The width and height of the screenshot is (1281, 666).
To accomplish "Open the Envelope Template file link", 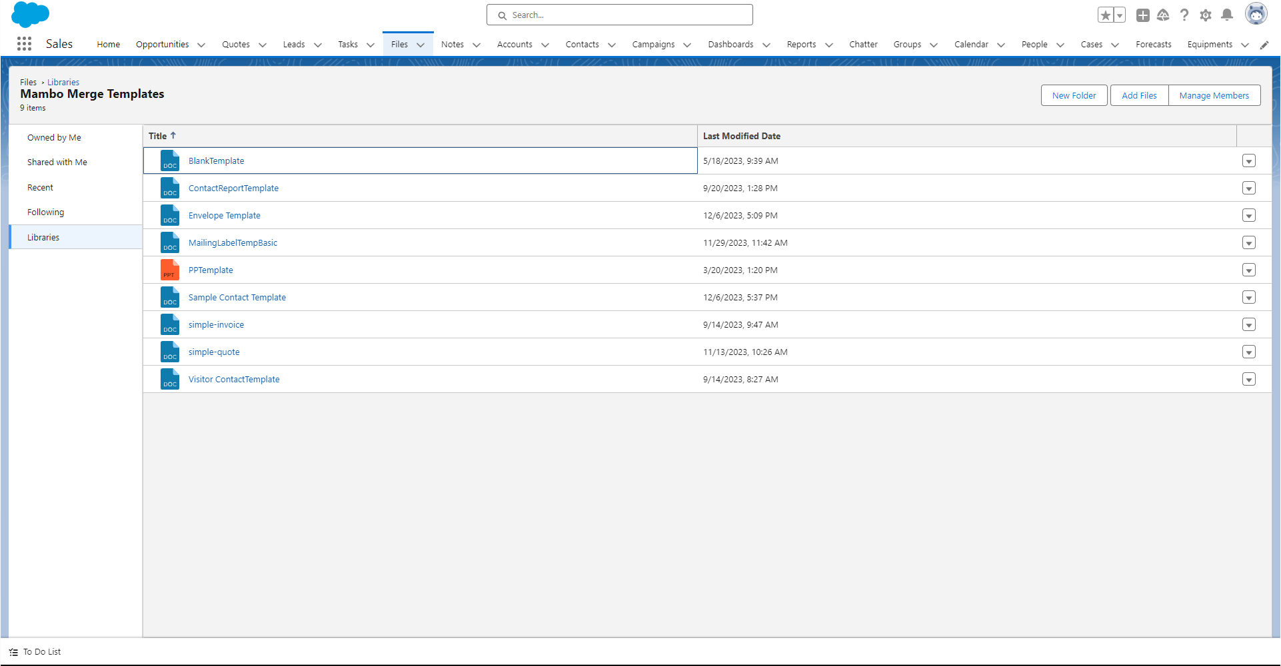I will [224, 215].
